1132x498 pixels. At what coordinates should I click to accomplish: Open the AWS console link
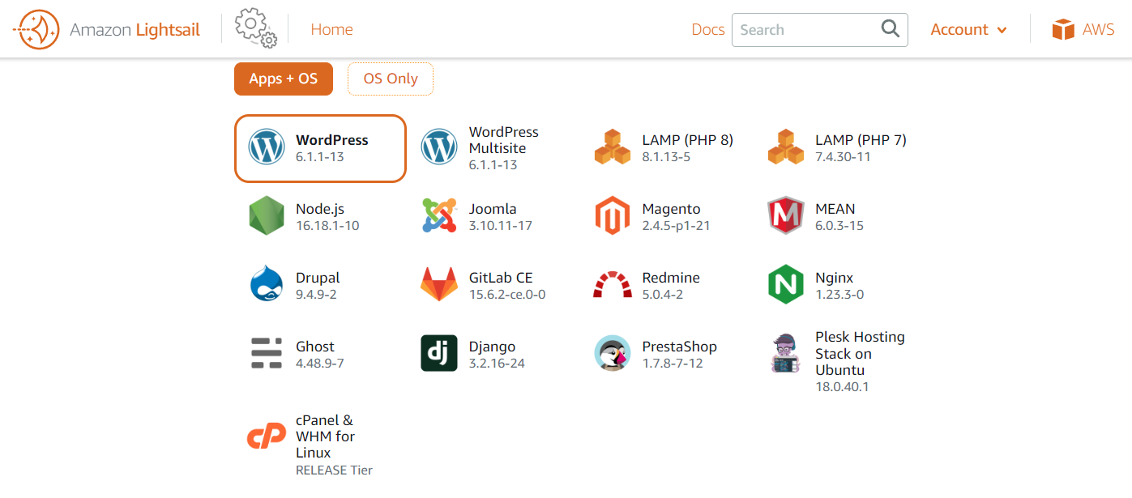click(x=1083, y=30)
